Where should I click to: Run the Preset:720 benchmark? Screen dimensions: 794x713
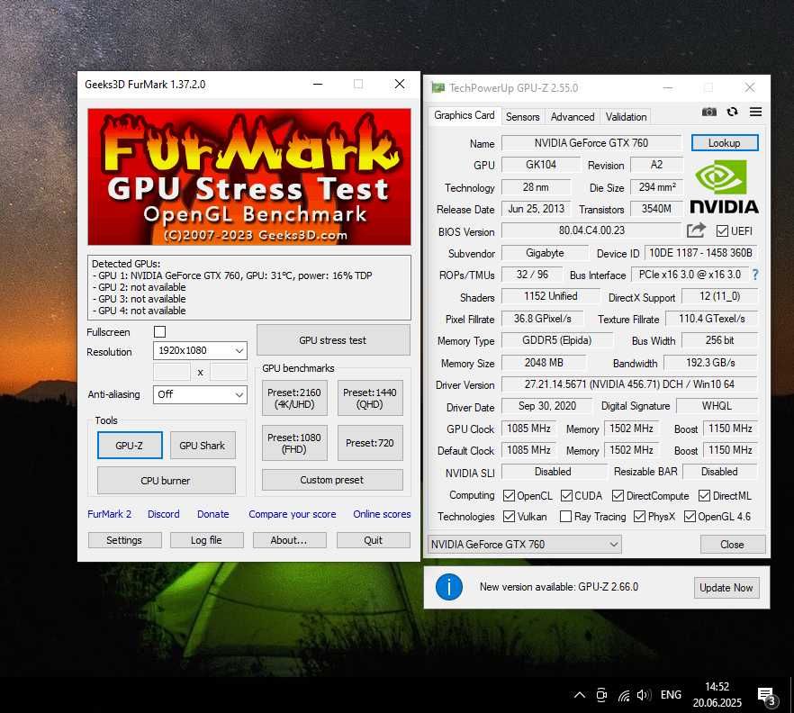click(370, 443)
